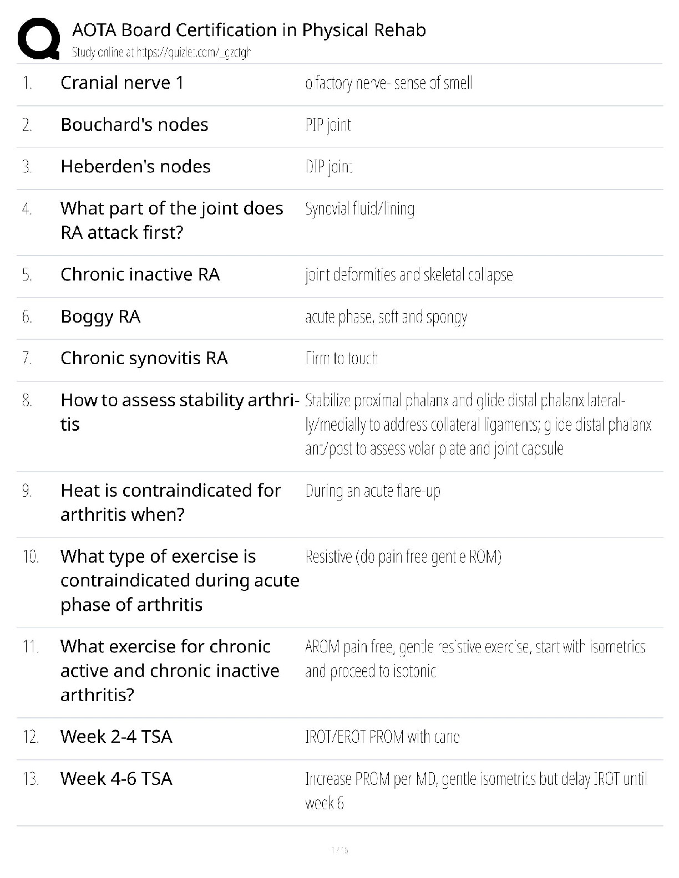
Task: Select the Chronic synovitis RA term
Action: 144,358
